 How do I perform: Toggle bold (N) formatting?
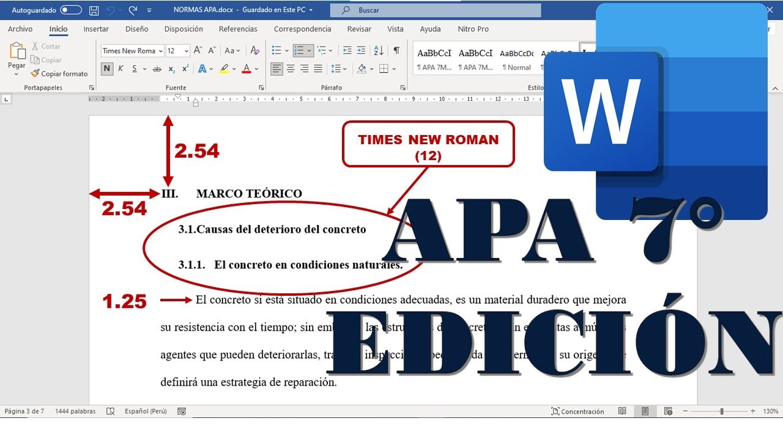tap(107, 68)
